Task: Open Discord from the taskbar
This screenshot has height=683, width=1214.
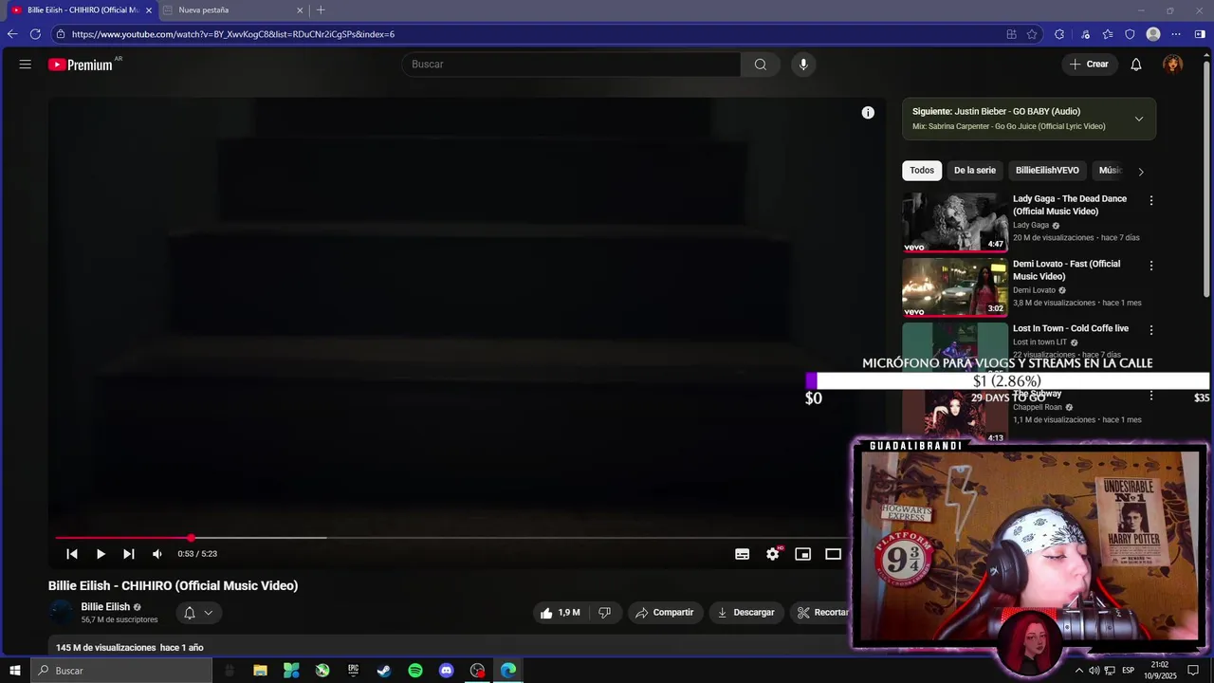Action: (x=447, y=671)
